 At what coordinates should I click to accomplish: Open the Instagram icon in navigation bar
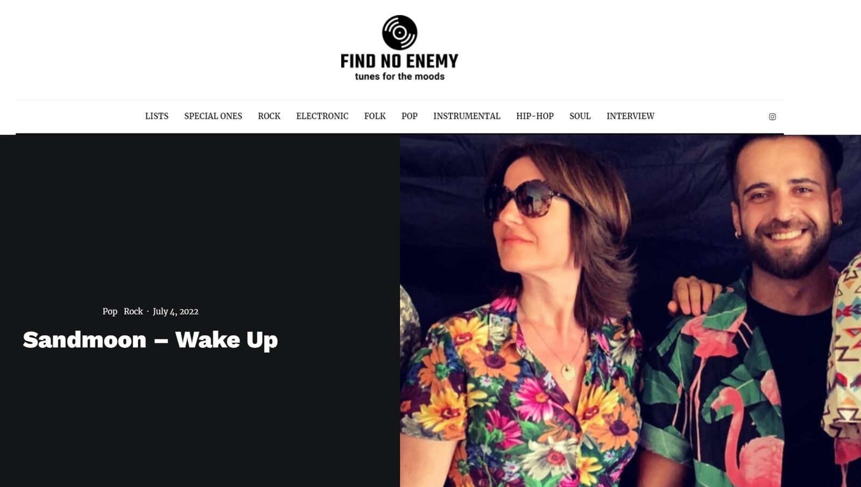[772, 117]
